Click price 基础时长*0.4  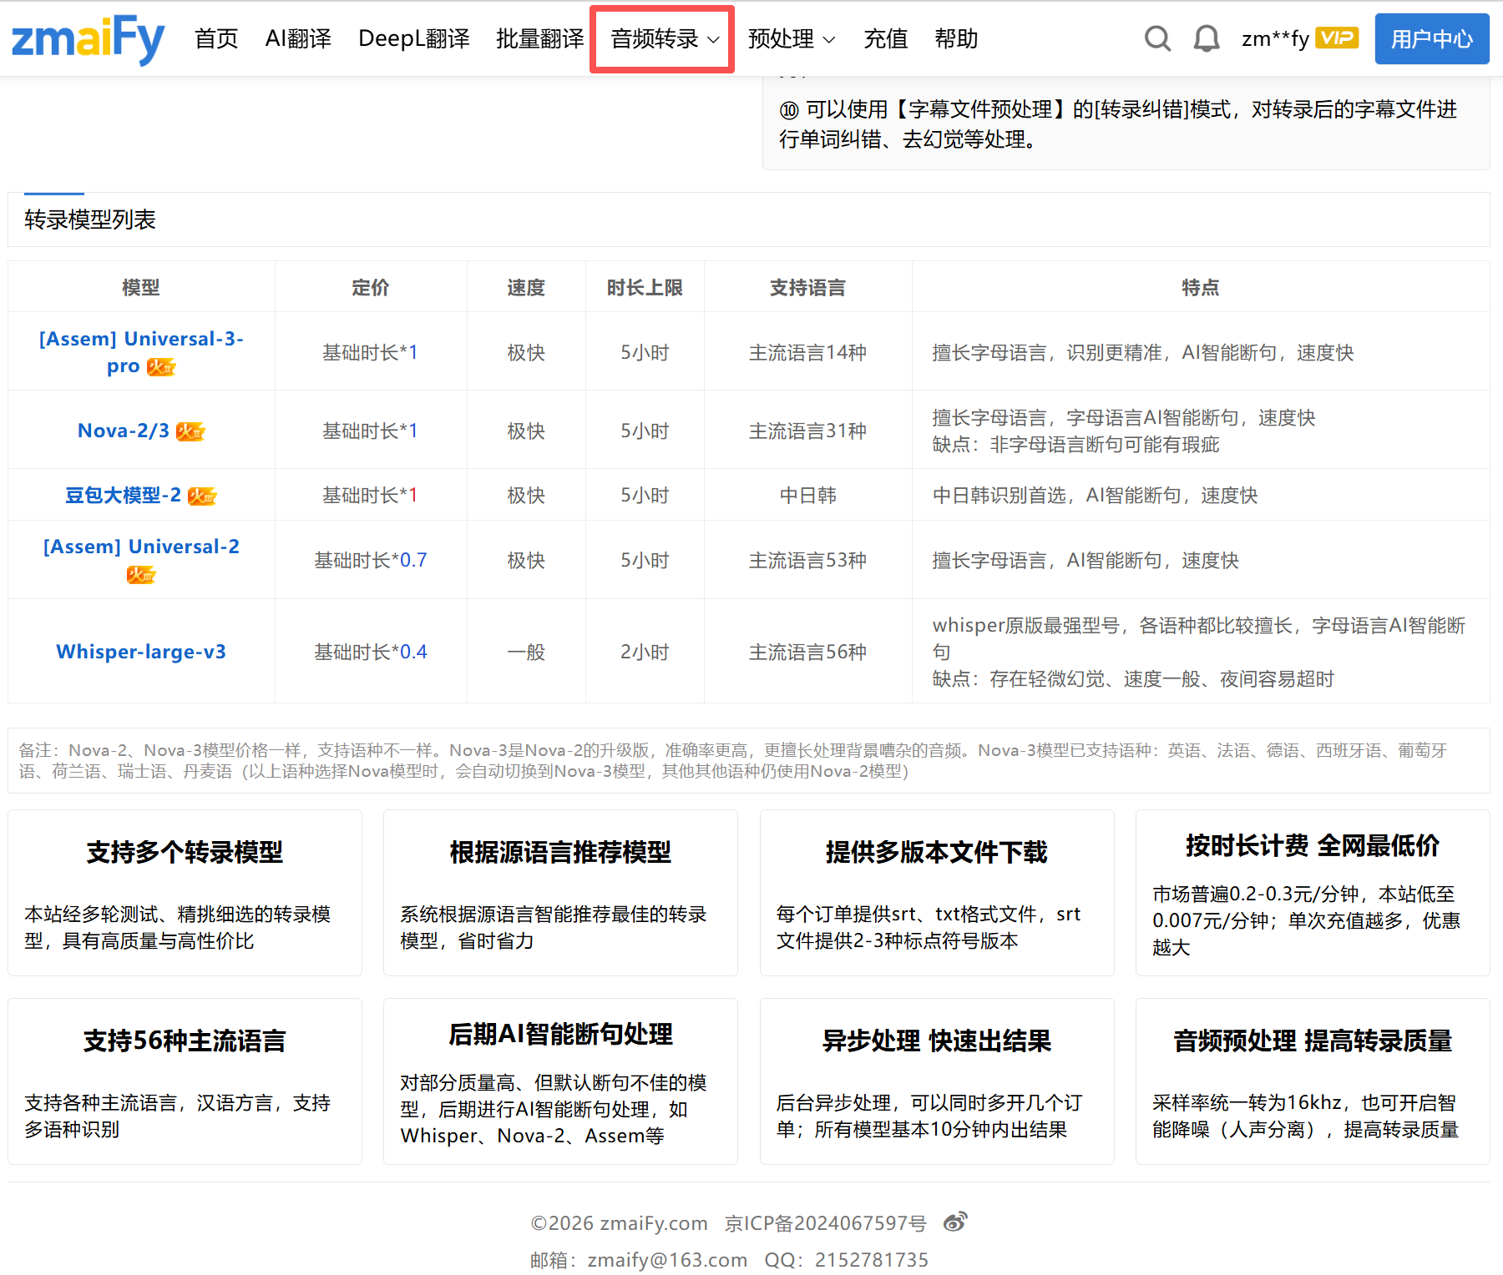370,652
